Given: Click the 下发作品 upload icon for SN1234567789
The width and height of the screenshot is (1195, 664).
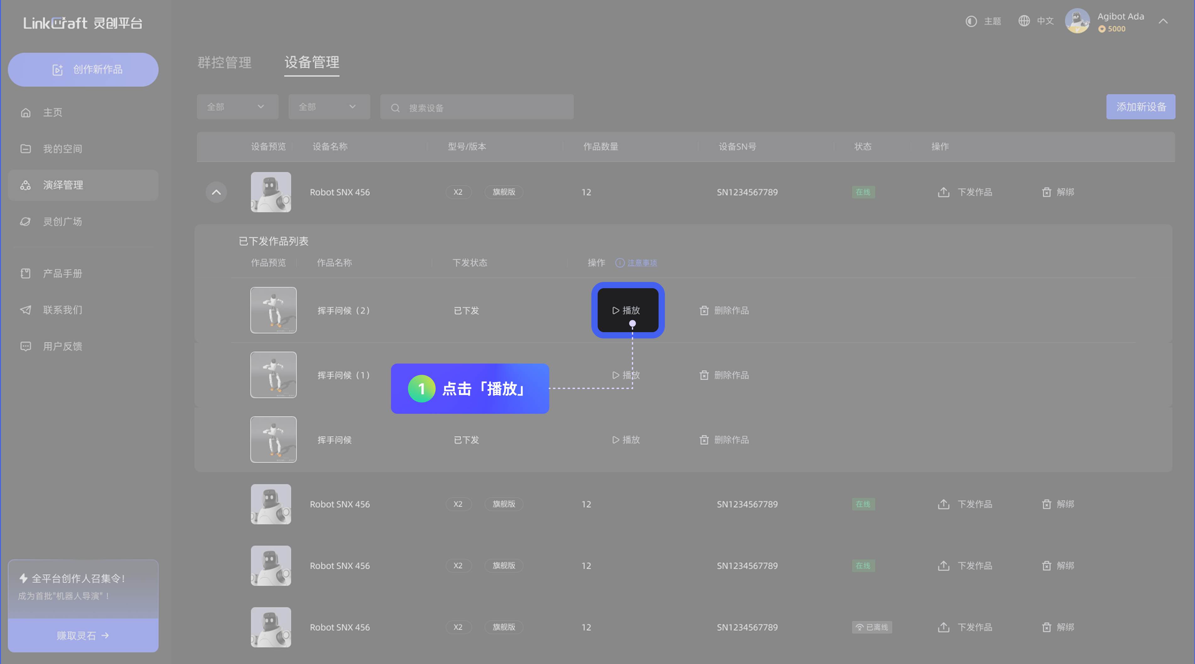Looking at the screenshot, I should [944, 192].
